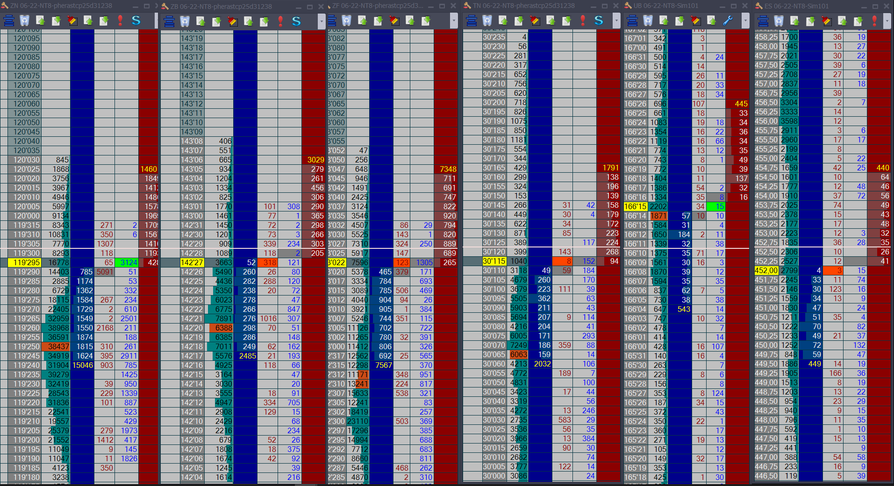Select the yellow 142'27 price in ZB
Viewport: 894px width, 486px height.
(x=192, y=262)
